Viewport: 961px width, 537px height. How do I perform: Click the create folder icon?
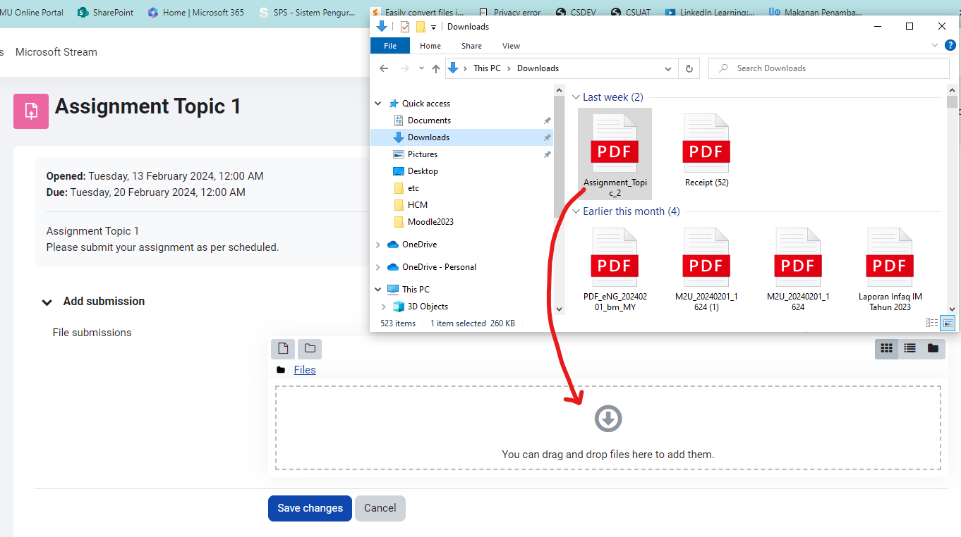pyautogui.click(x=310, y=348)
